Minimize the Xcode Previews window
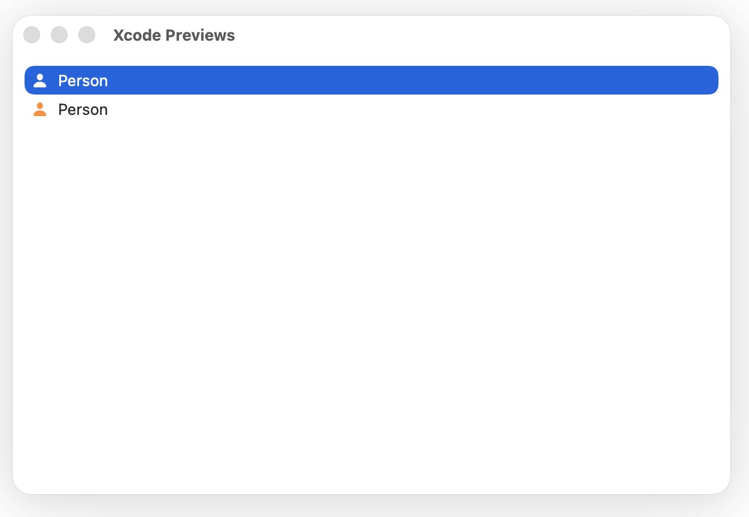 (59, 35)
